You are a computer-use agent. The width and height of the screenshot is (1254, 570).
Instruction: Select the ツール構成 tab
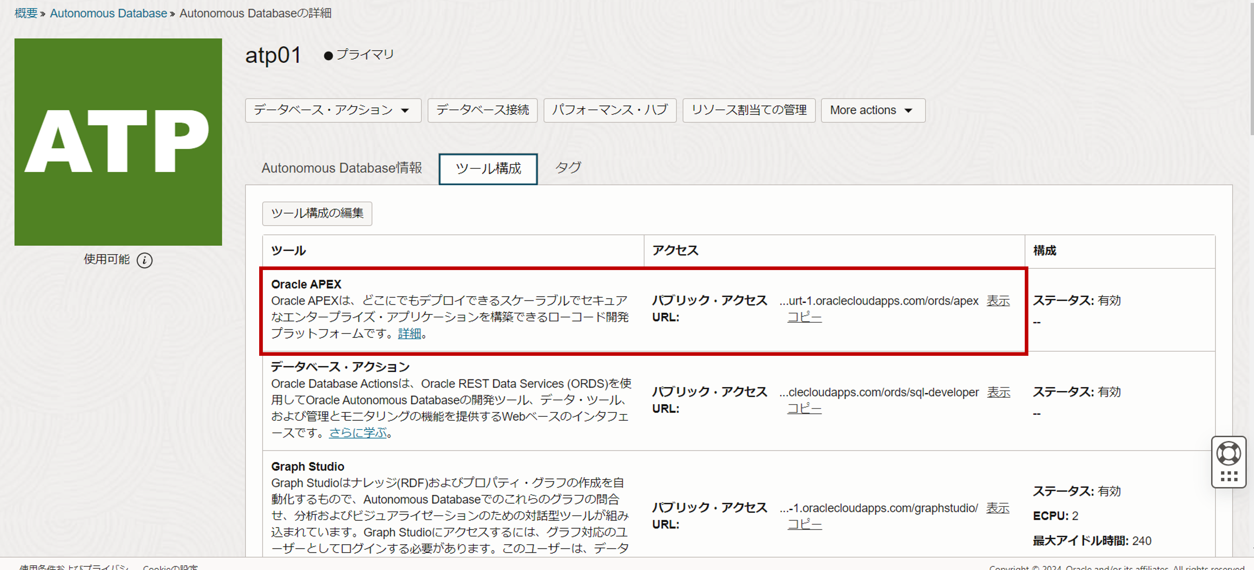(x=488, y=169)
